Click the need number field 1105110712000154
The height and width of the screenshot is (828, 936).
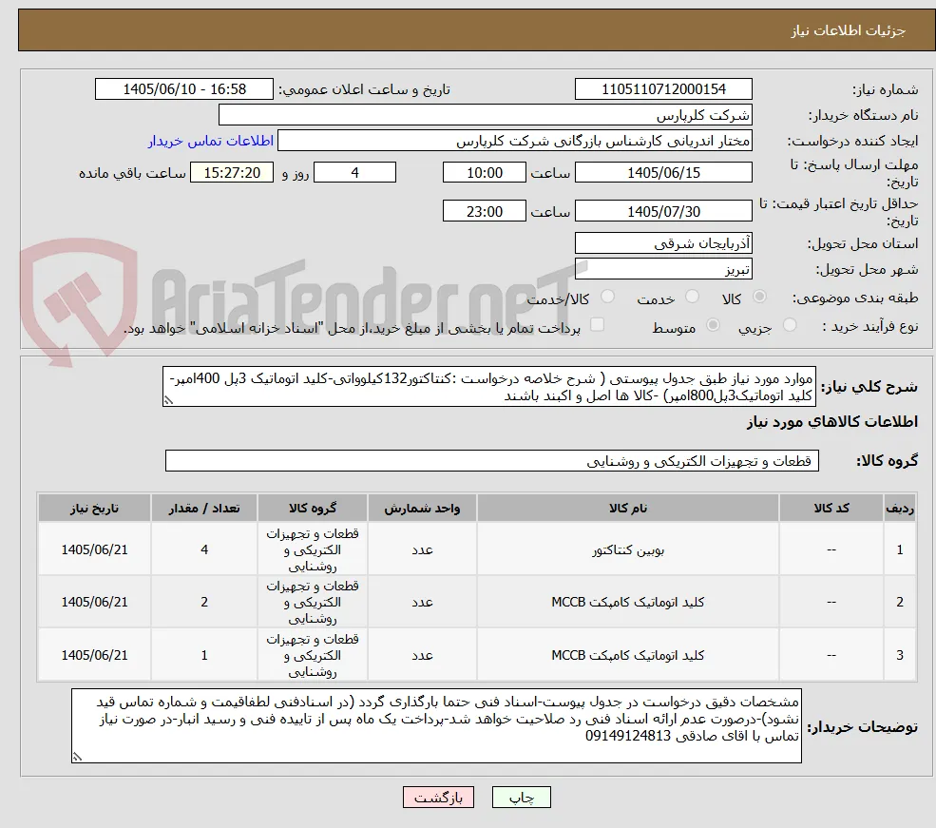coord(663,89)
